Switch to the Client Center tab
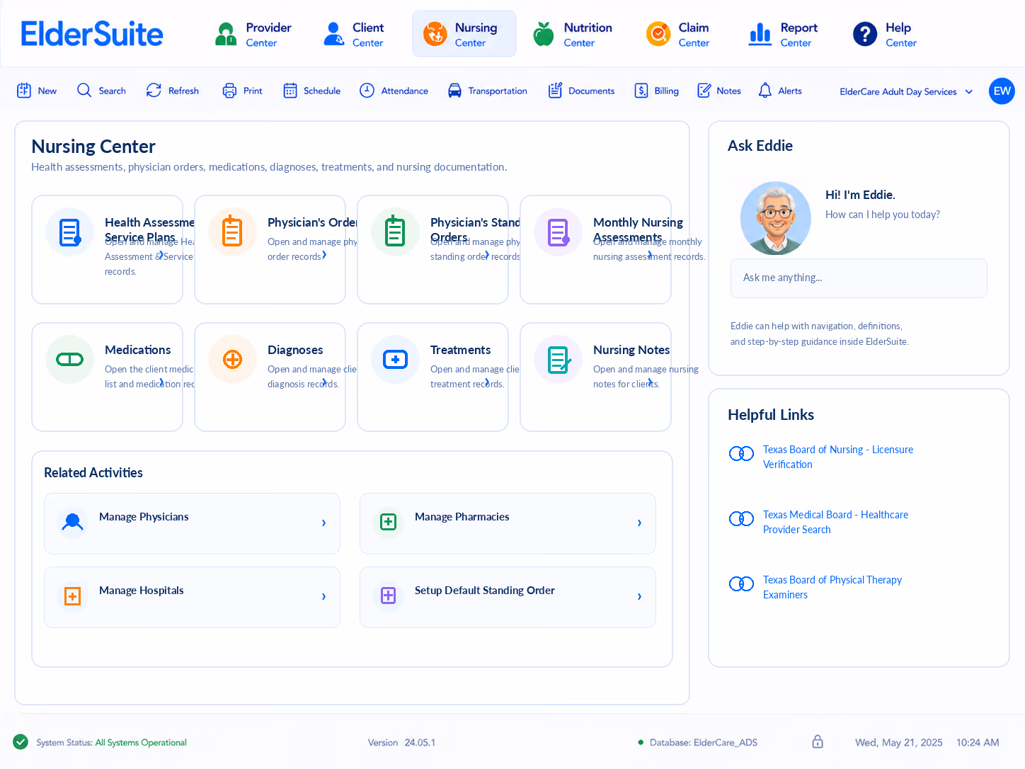This screenshot has height=769, width=1025. [354, 34]
